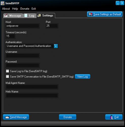Click the Password input field
The width and height of the screenshot is (125, 127).
pyautogui.click(x=23, y=65)
